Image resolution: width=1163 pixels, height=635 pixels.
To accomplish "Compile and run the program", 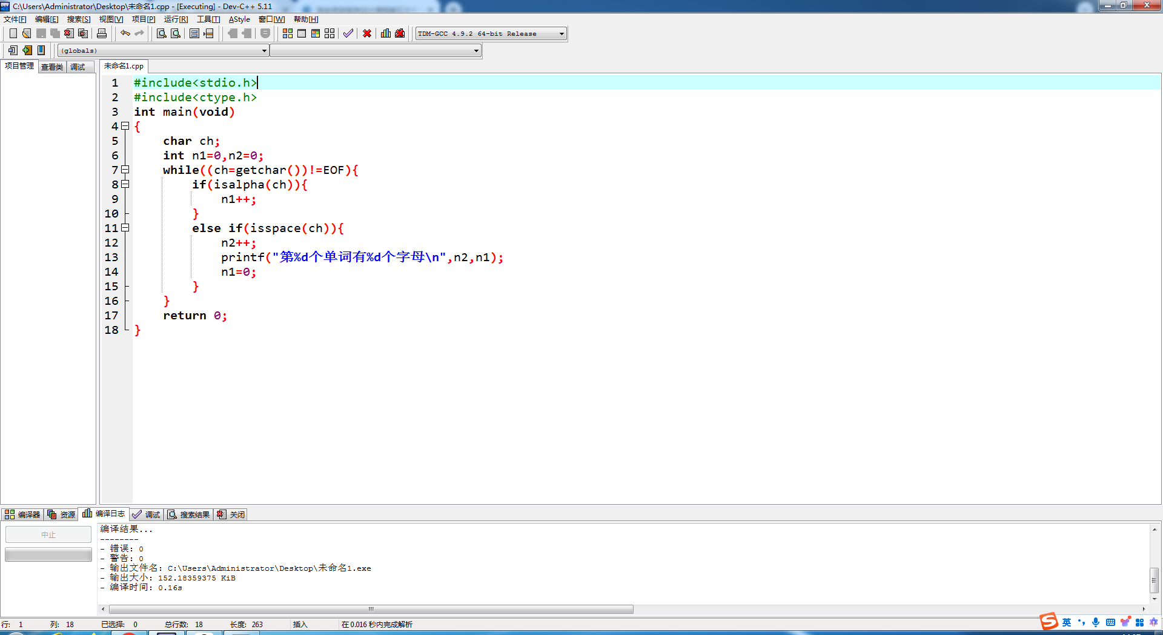I will pyautogui.click(x=316, y=33).
